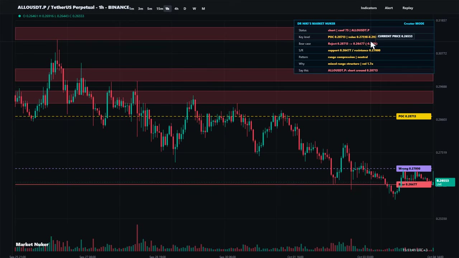Image resolution: width=459 pixels, height=258 pixels.
Task: Click the 0.31857 price axis label
Action: point(441,20)
